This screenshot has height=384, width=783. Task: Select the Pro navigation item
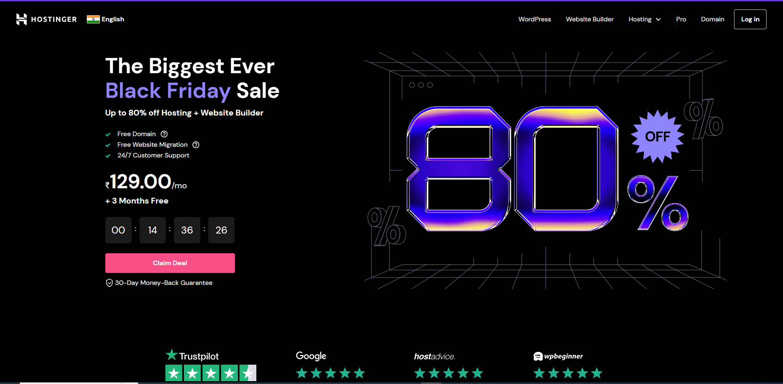681,19
